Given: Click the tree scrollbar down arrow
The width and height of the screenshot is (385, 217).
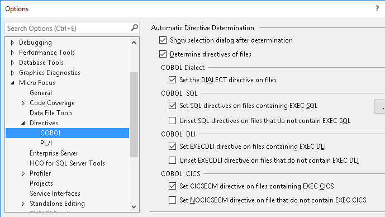Looking at the screenshot, I should coord(134,207).
